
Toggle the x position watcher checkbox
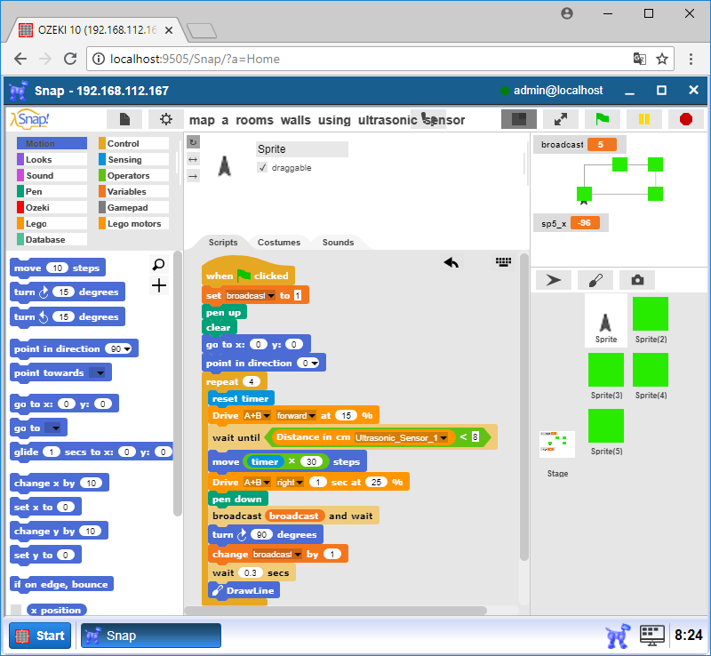pos(16,610)
